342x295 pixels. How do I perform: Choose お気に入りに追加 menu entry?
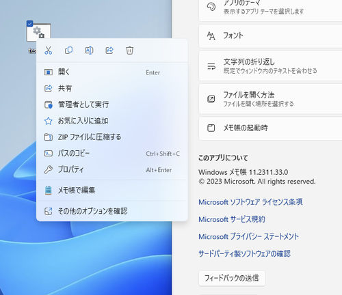(111, 121)
